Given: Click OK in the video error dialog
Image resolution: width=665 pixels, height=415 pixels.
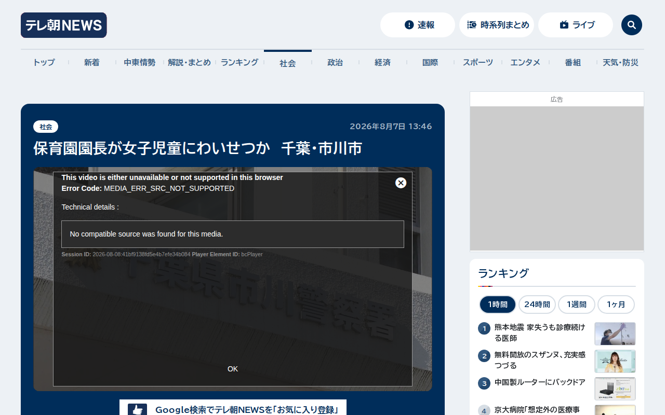Looking at the screenshot, I should [233, 369].
